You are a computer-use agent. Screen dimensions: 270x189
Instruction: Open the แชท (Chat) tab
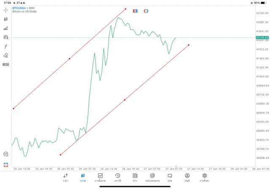[170, 177]
